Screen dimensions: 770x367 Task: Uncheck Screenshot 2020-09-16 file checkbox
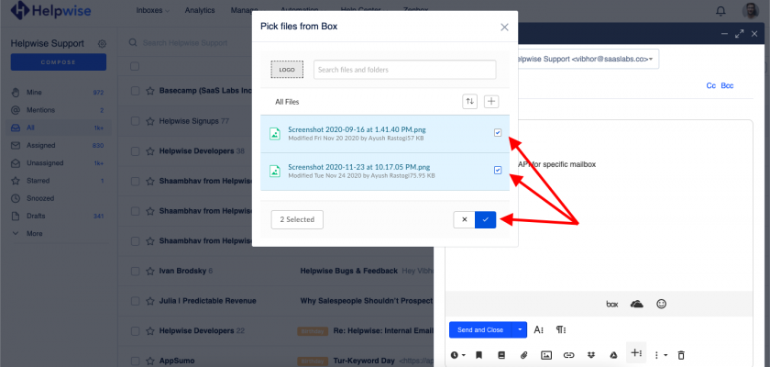click(498, 133)
